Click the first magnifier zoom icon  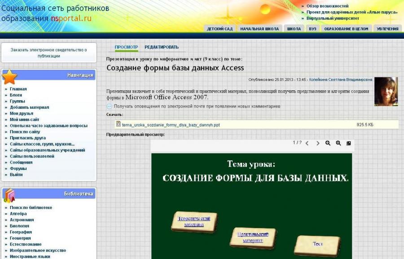click(328, 143)
